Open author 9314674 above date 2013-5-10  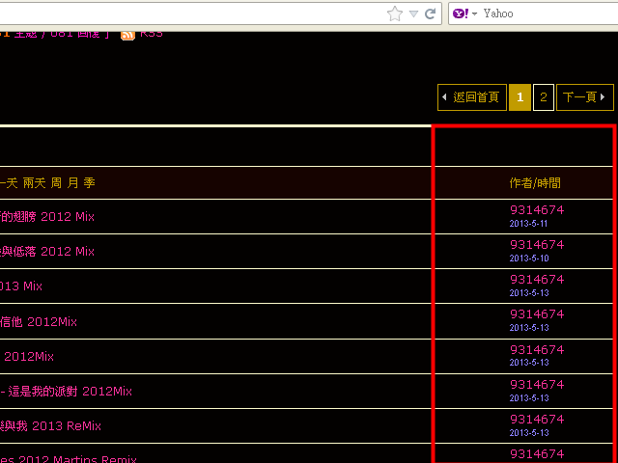(x=537, y=244)
